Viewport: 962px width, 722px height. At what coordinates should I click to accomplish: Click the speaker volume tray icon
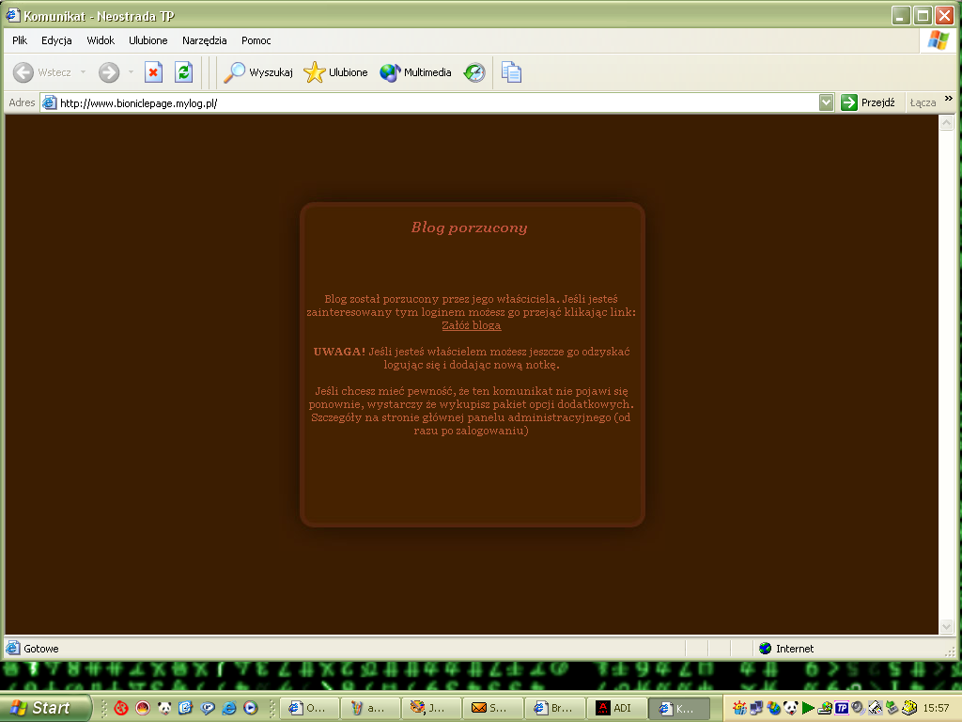point(859,708)
